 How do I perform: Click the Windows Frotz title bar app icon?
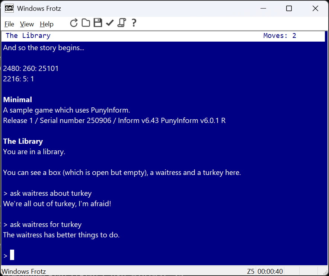[9, 8]
